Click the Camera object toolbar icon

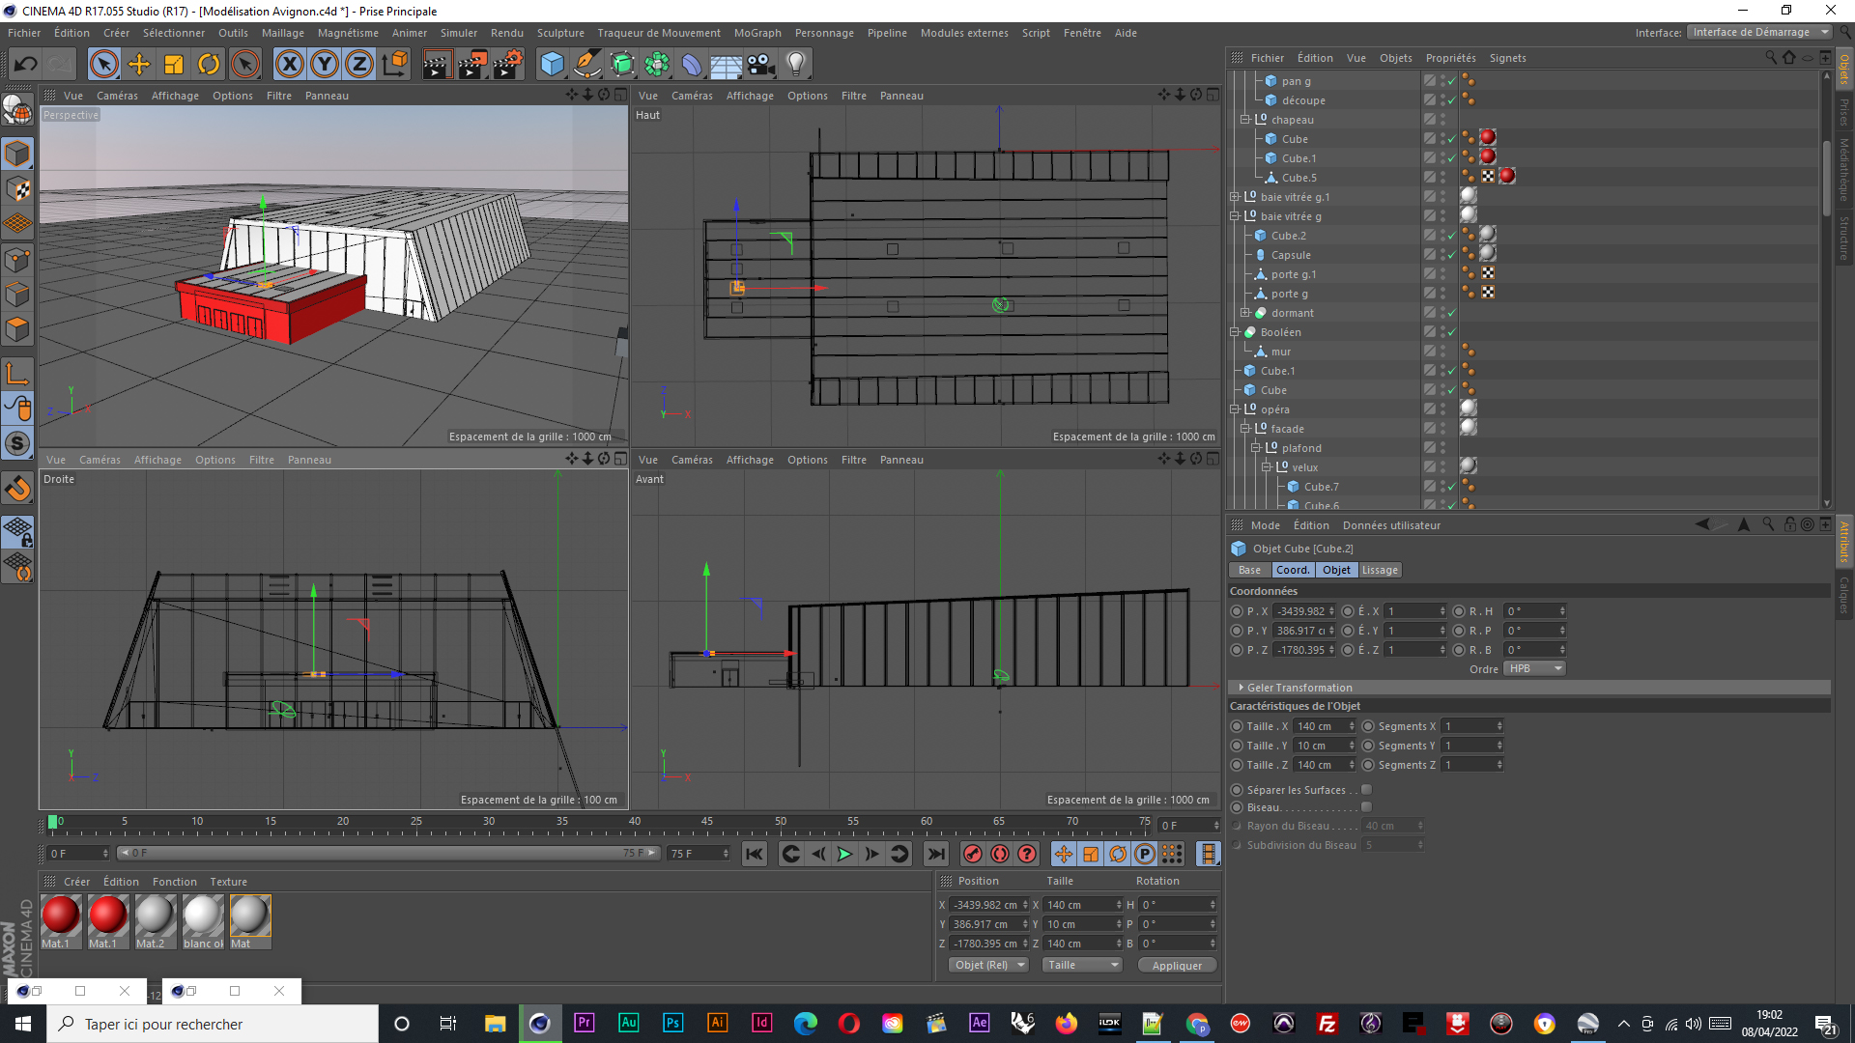pos(760,65)
